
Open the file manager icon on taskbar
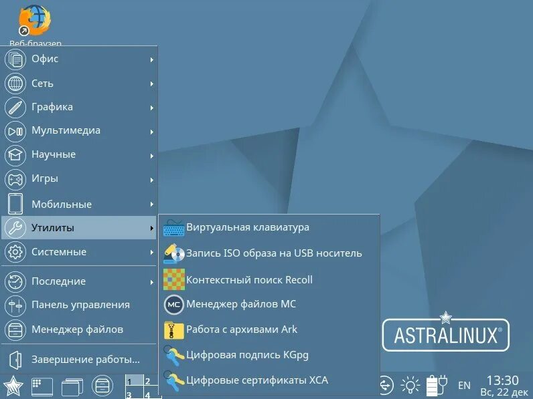[102, 386]
